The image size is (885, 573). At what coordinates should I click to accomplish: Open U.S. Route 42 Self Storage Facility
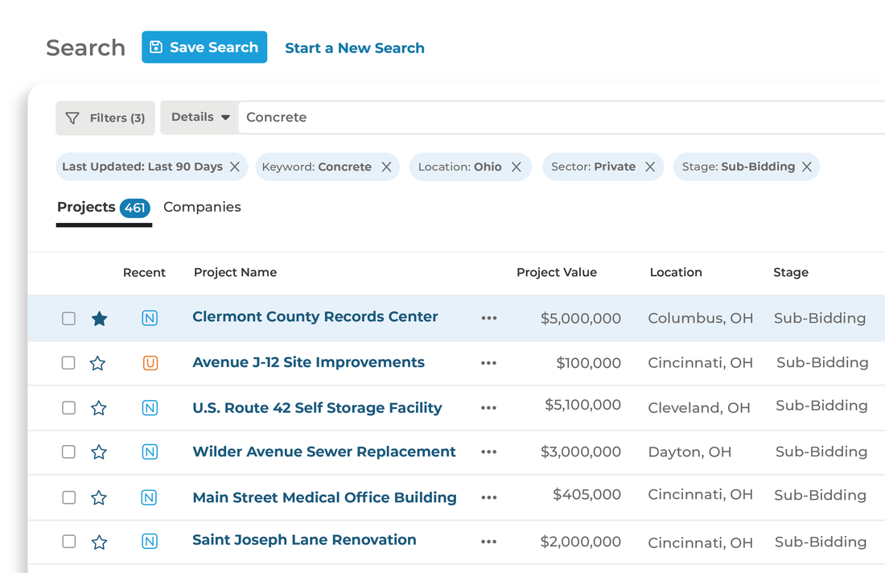click(317, 407)
